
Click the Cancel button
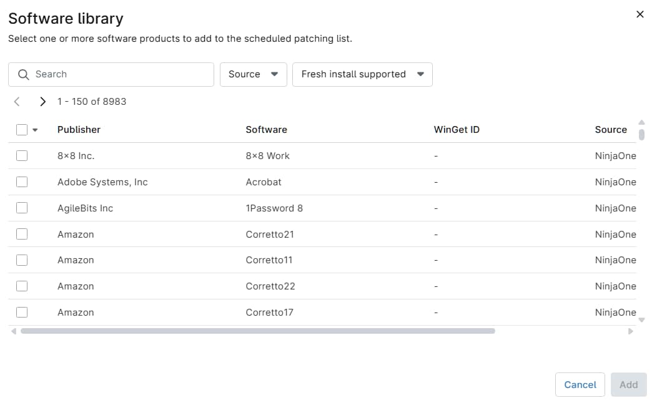[580, 384]
